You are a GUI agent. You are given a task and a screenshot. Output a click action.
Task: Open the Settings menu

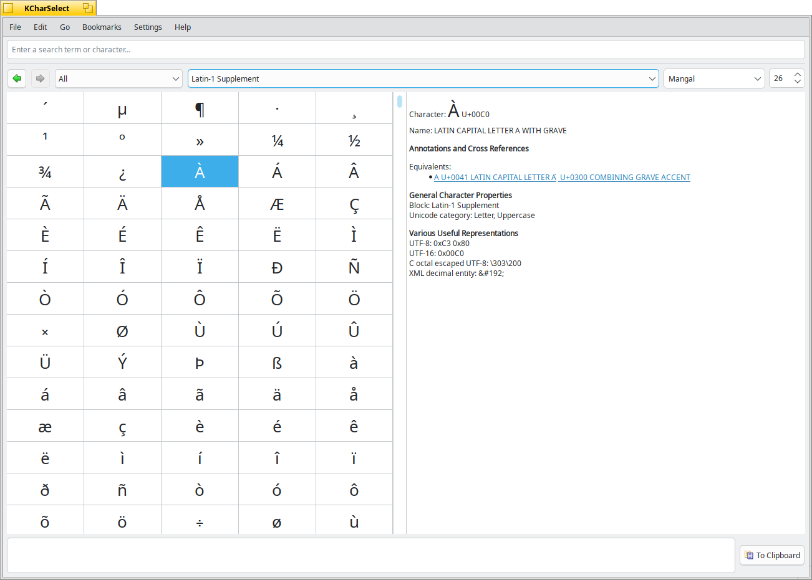point(148,27)
